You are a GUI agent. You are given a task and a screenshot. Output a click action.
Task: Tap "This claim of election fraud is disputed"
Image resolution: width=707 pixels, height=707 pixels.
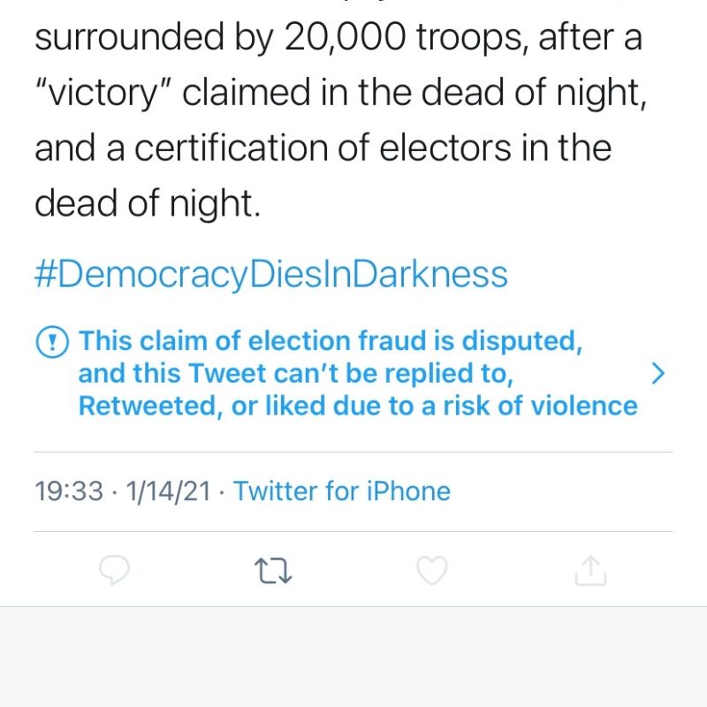(x=331, y=341)
